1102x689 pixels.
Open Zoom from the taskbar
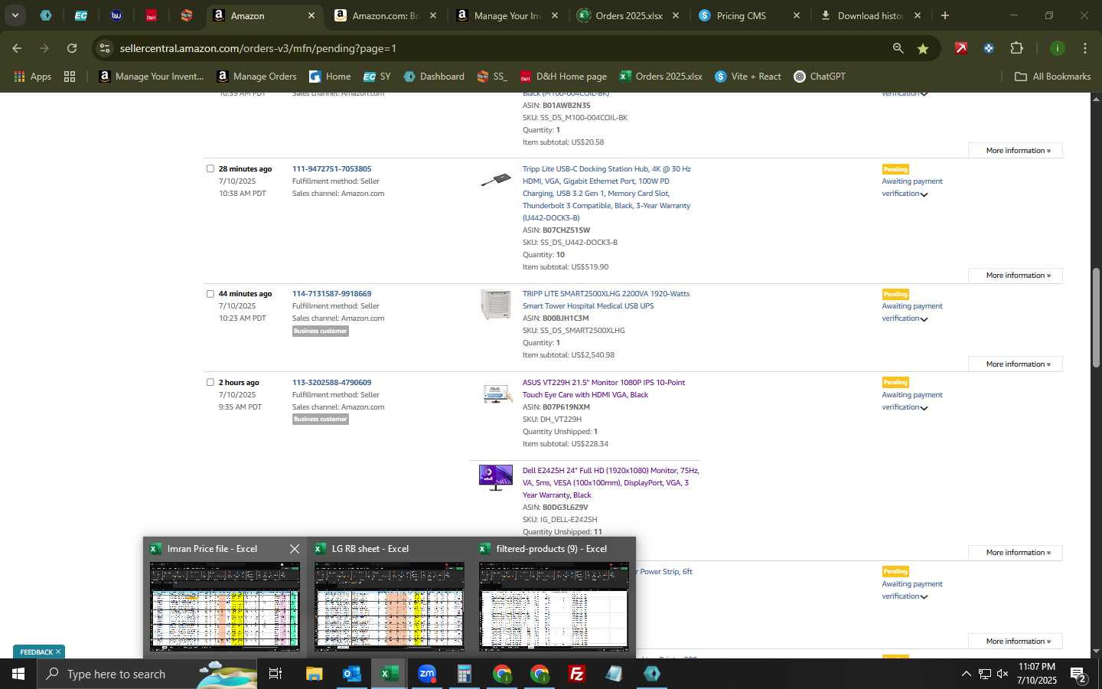click(427, 674)
